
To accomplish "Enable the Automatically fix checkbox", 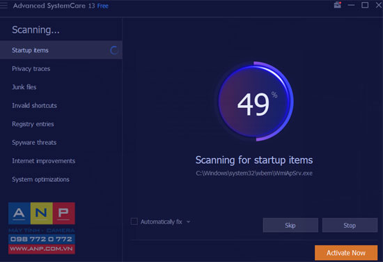I will point(134,222).
